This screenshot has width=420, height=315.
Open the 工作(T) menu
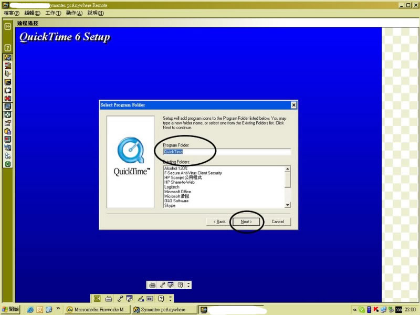(53, 13)
